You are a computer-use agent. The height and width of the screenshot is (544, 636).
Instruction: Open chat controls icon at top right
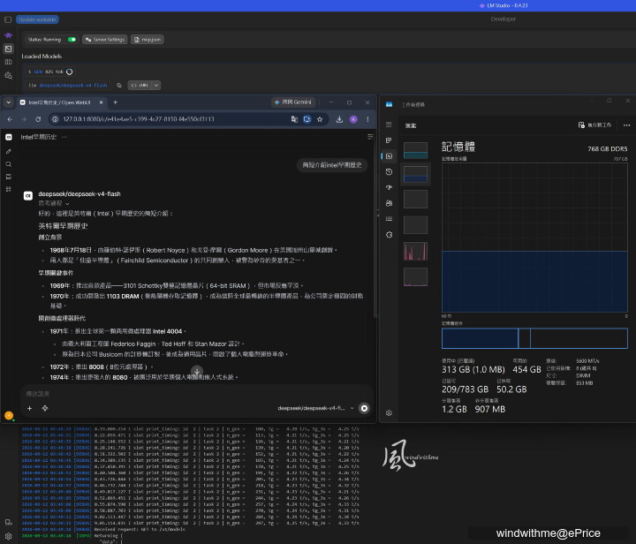tap(370, 137)
